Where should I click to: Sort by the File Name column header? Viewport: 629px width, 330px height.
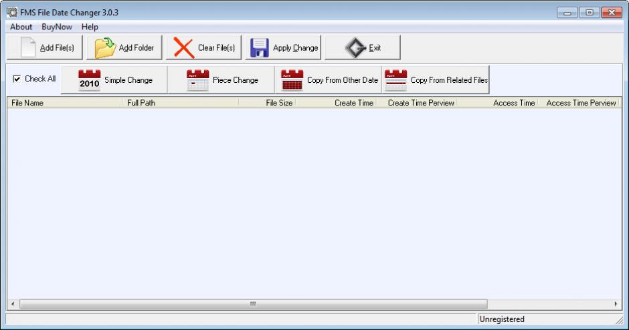point(65,103)
